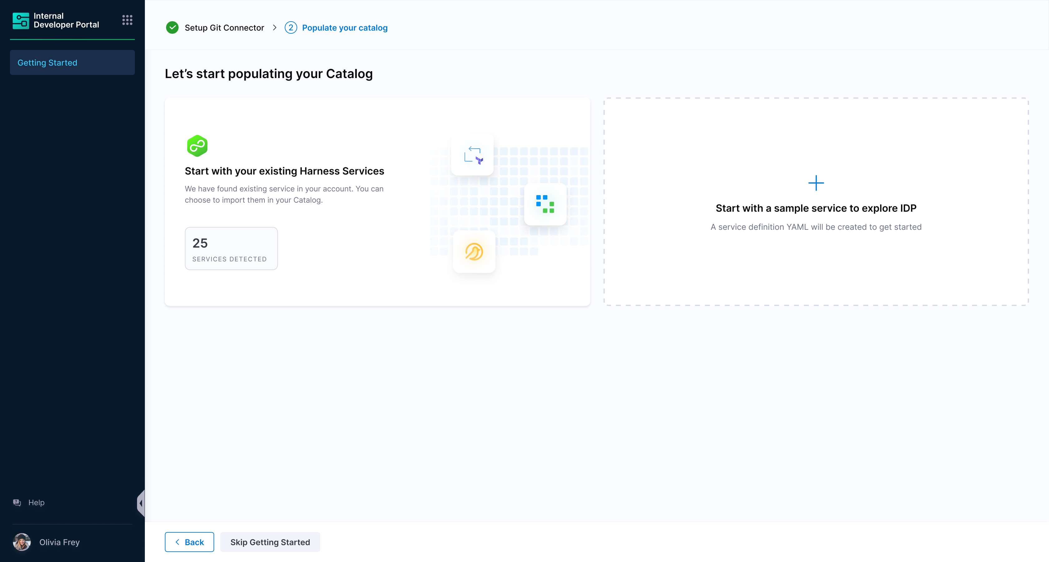The height and width of the screenshot is (562, 1049).
Task: Go to Setup Git Connector step
Action: [x=224, y=28]
